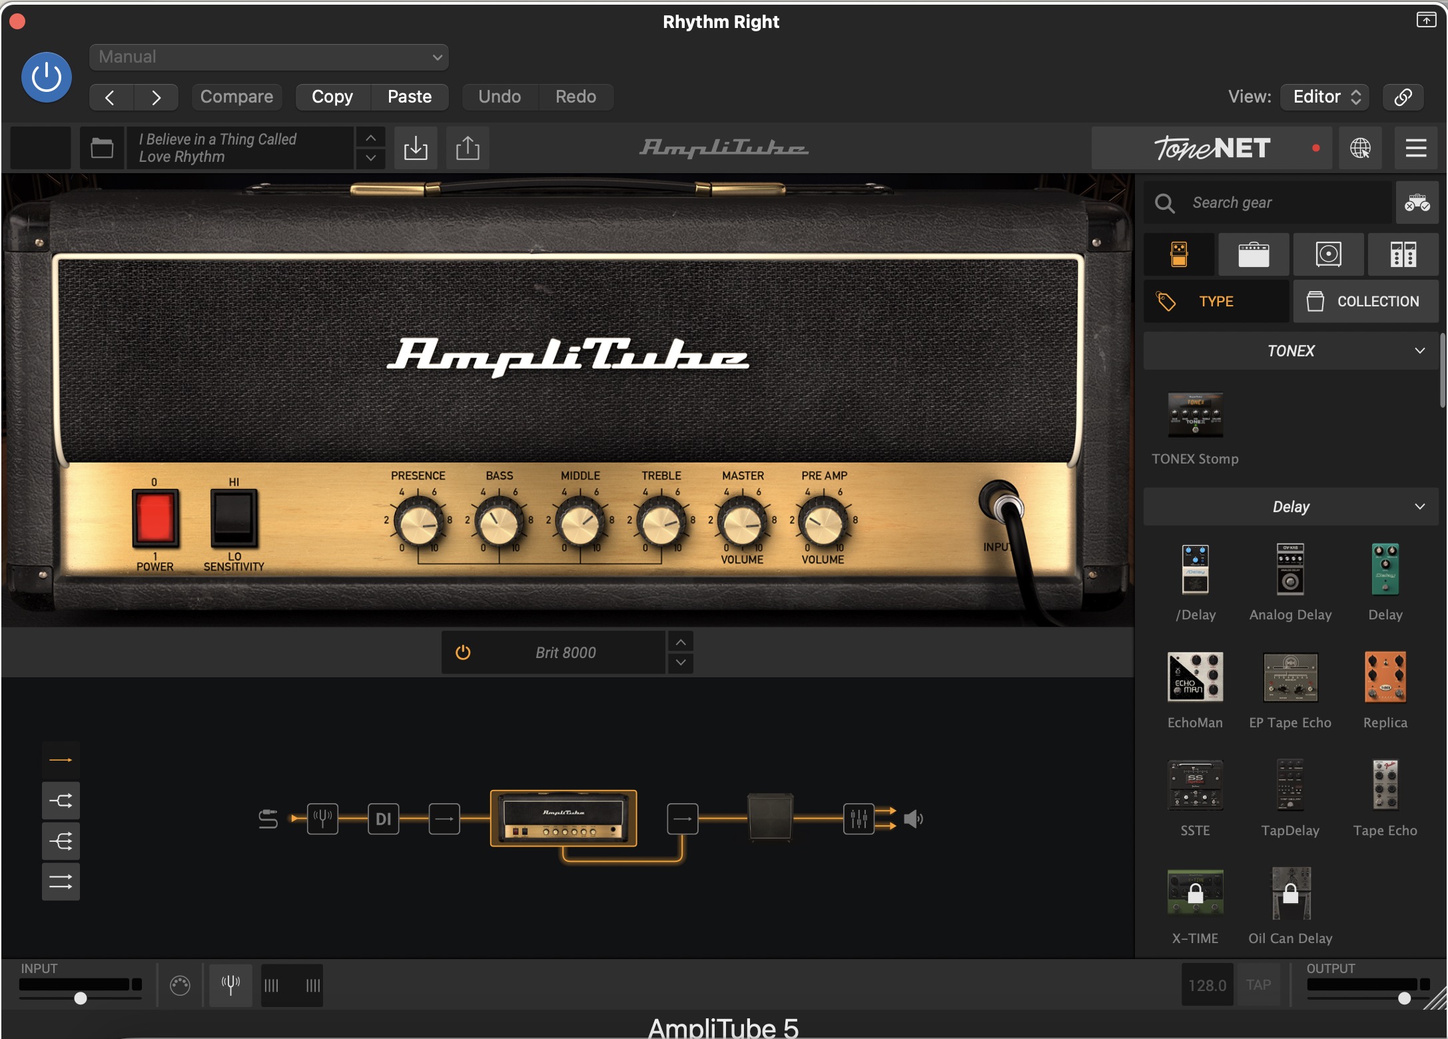Click the share preset export icon
Viewport: 1448px width, 1039px height.
tap(468, 148)
